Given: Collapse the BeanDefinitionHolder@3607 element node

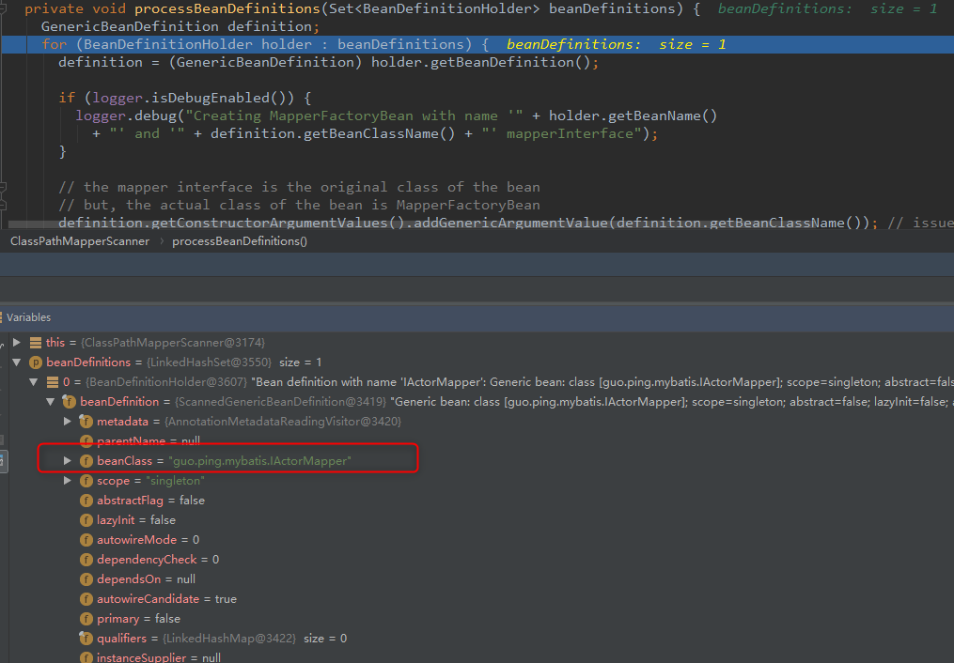Looking at the screenshot, I should 34,381.
